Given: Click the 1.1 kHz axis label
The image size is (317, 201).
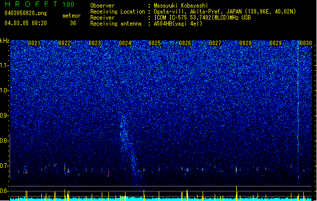Looking at the screenshot, I should [x=5, y=65].
